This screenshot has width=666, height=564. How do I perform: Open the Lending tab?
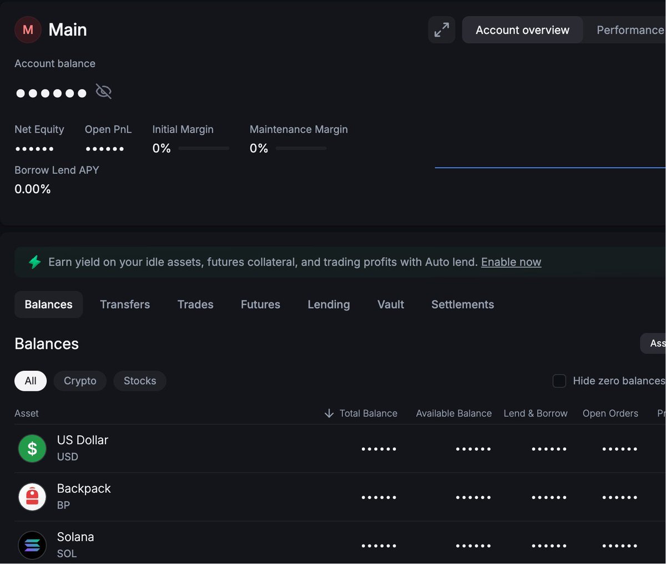[329, 304]
